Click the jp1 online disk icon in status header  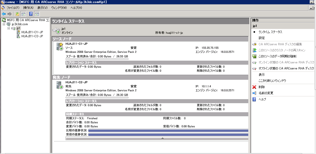click(56, 31)
